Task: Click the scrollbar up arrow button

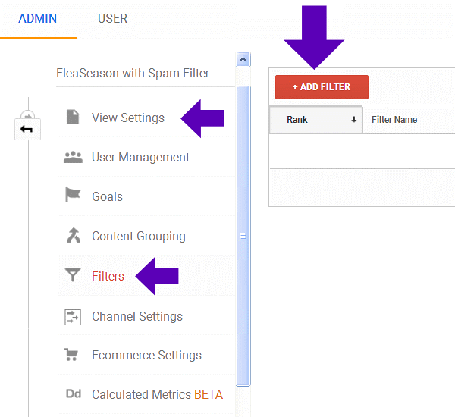Action: (243, 59)
